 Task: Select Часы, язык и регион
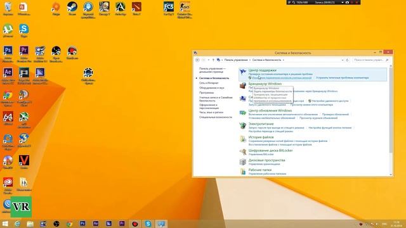211,113
